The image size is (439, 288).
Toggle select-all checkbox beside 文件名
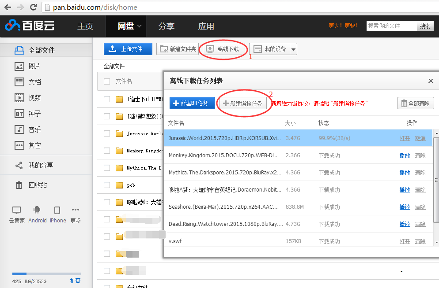coord(107,81)
